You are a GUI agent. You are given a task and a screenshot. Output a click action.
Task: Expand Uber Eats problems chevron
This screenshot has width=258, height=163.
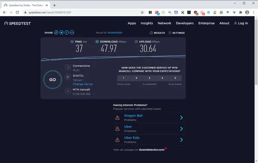[181, 140]
